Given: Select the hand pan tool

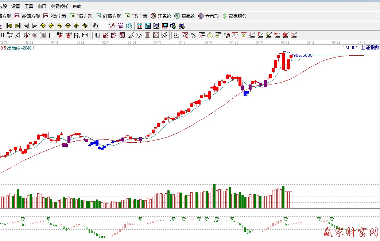Looking at the screenshot, I should (x=96, y=26).
